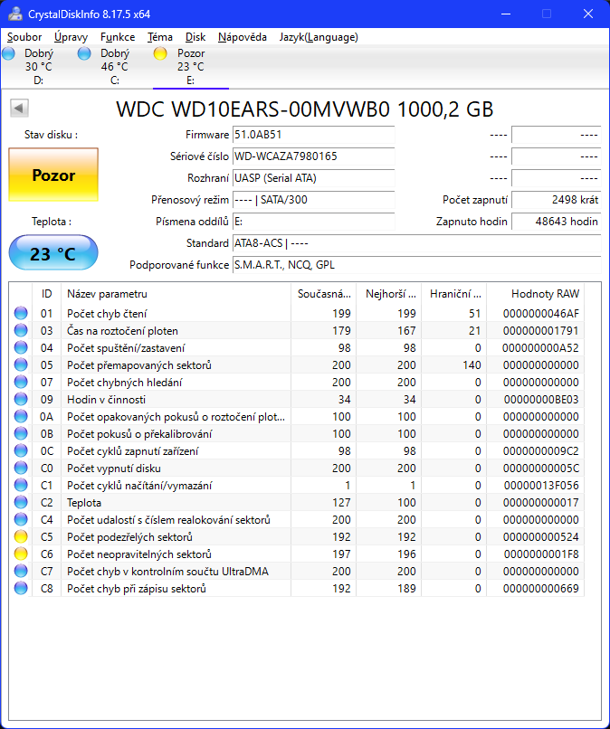
Task: Click status icon of attribute 0A row
Action: [21, 417]
